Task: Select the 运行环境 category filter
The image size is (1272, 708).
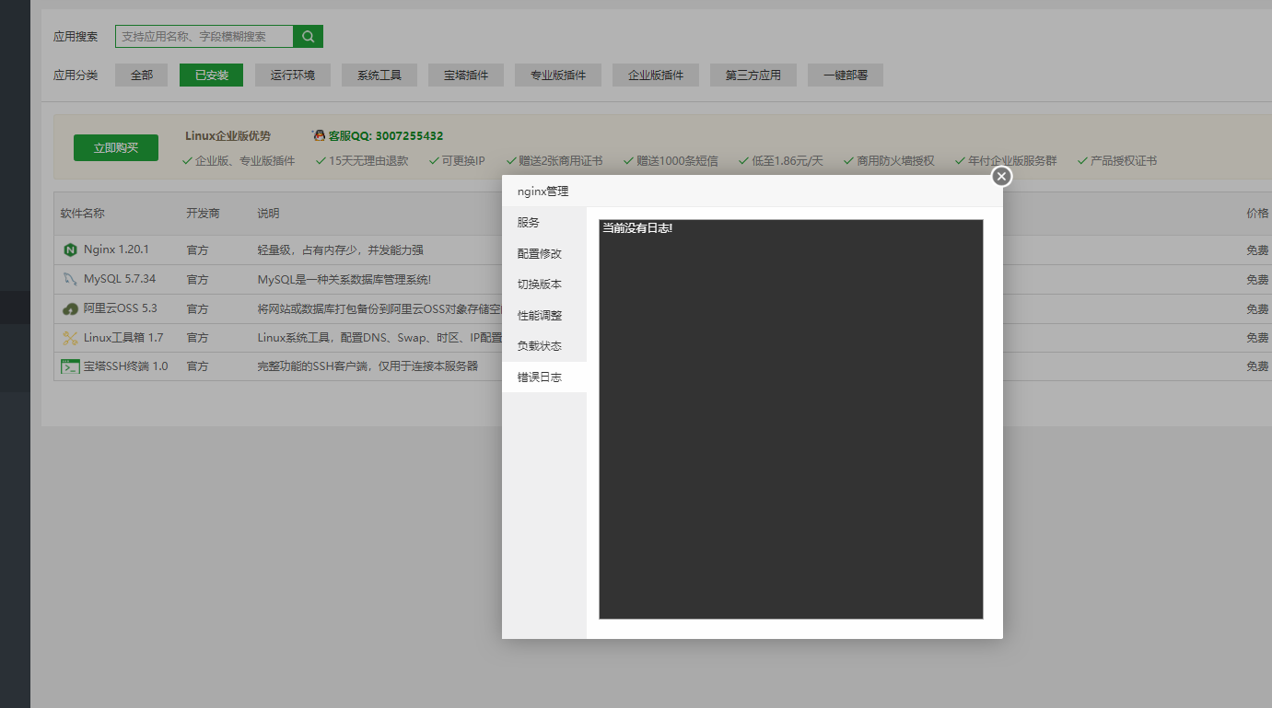Action: coord(293,75)
